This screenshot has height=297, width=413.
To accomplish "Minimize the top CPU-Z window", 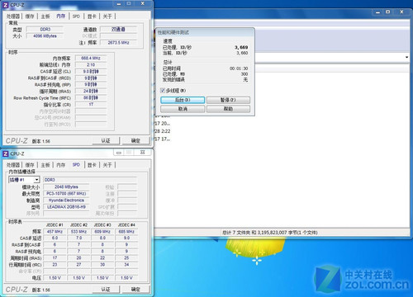I will coord(119,4).
